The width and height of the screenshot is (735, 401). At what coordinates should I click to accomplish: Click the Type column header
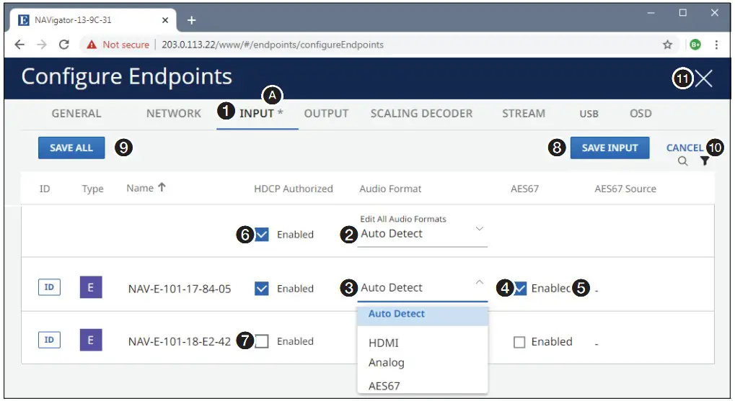pos(93,189)
